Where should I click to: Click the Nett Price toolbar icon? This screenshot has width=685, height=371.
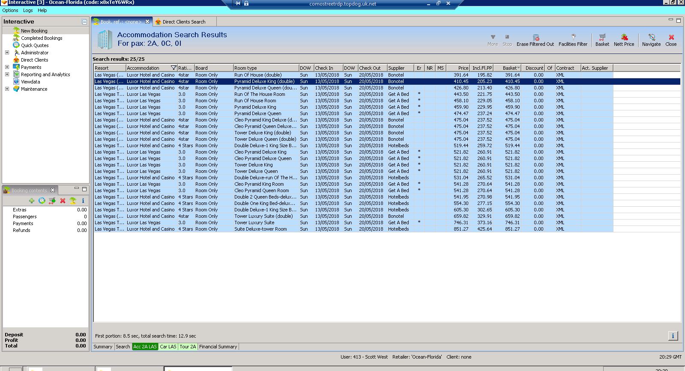pos(624,37)
